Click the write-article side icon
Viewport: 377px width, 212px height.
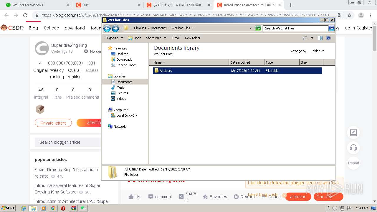353,132
